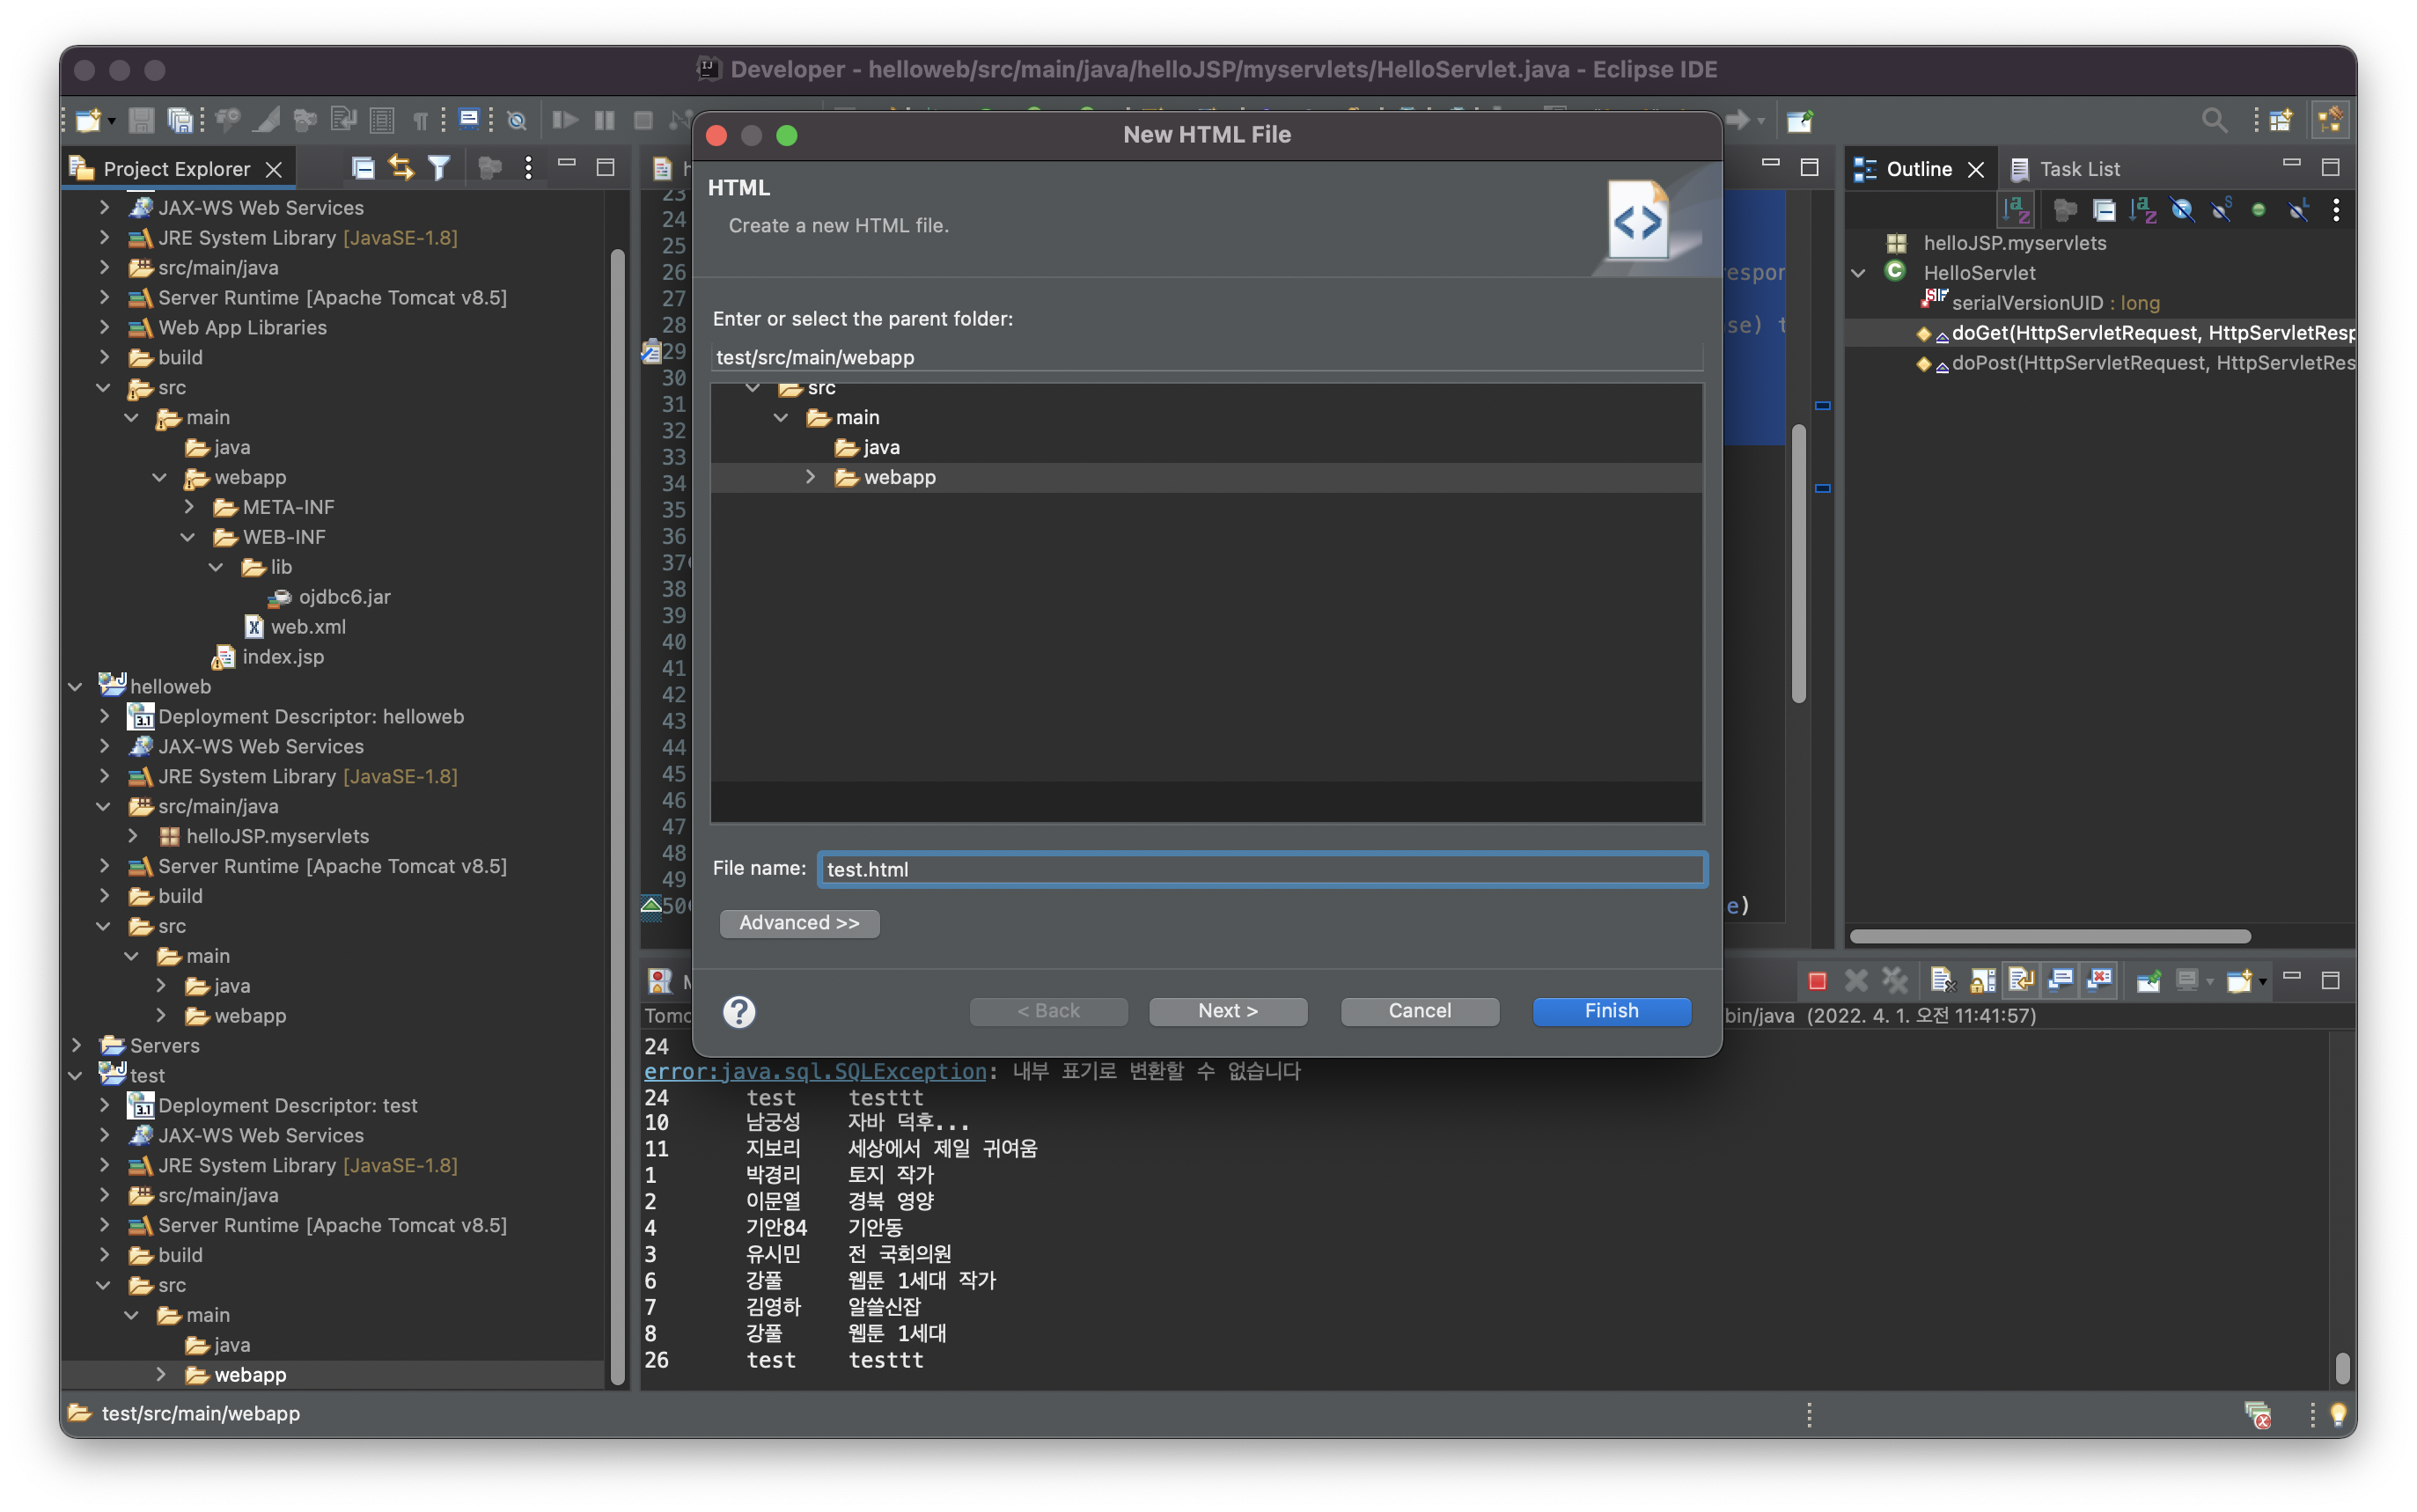
Task: Click the Finish button
Action: tap(1611, 1011)
